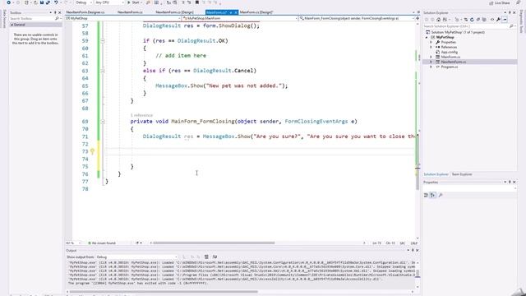Click the Home icon in Solution Explorer
Viewport: 526px width, 296px height.
438,20
